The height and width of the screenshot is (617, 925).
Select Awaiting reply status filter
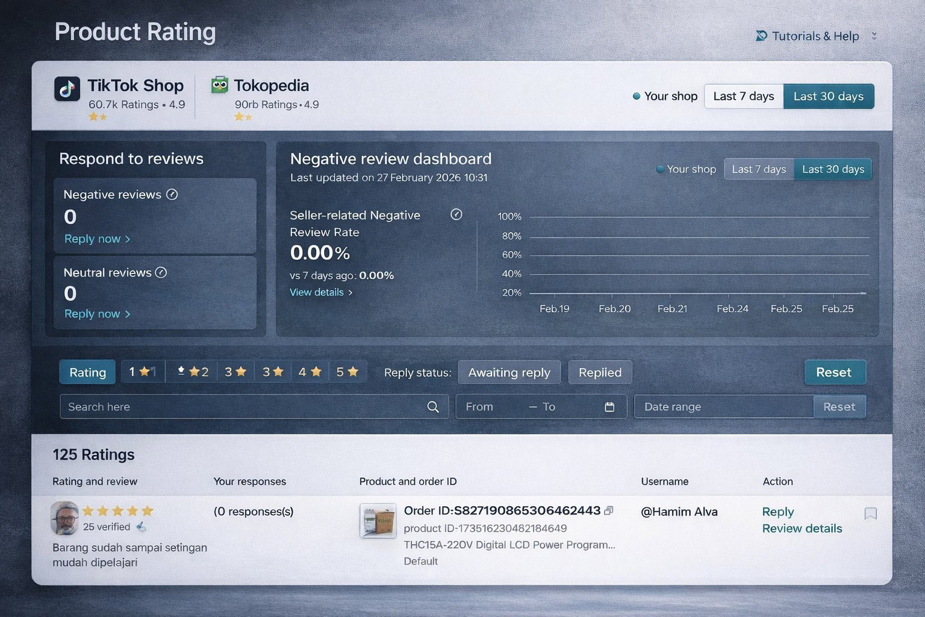coord(509,372)
